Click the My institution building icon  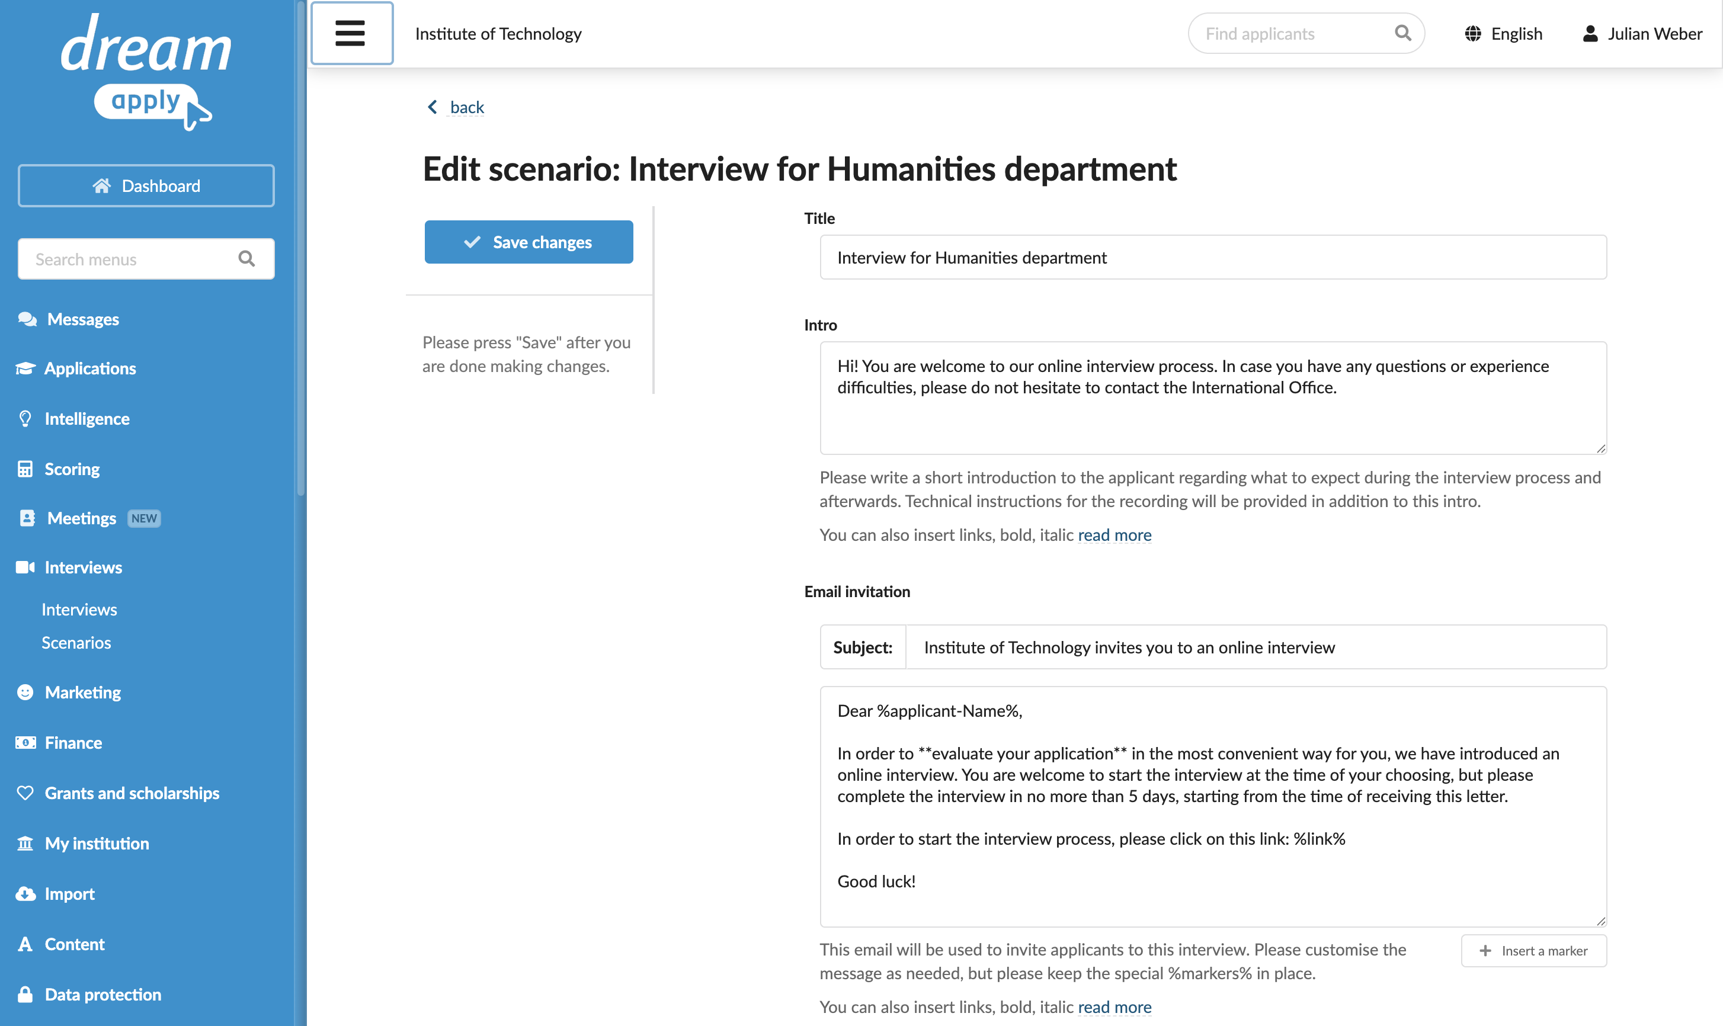[25, 844]
